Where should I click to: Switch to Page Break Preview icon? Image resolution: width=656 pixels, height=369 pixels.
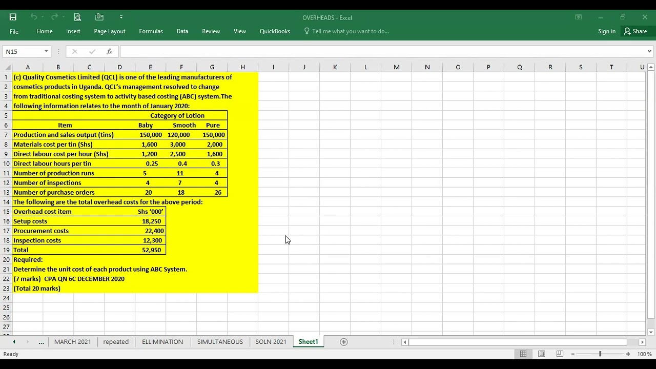[x=560, y=354]
